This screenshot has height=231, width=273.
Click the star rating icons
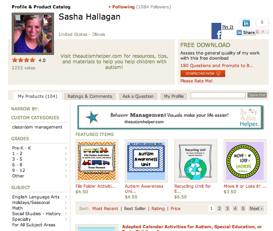click(x=23, y=60)
